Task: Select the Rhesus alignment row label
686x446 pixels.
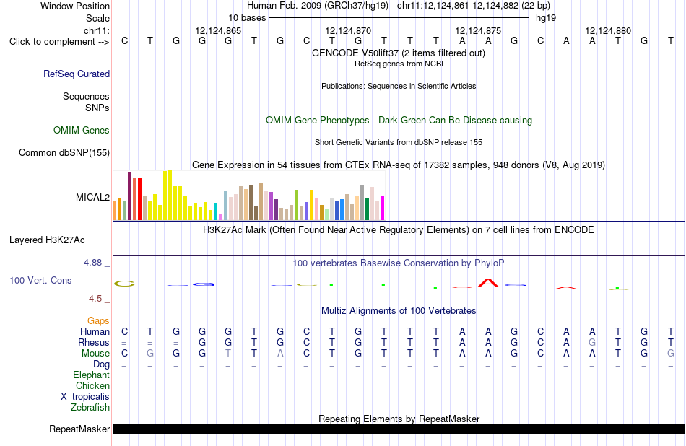Action: coord(94,342)
